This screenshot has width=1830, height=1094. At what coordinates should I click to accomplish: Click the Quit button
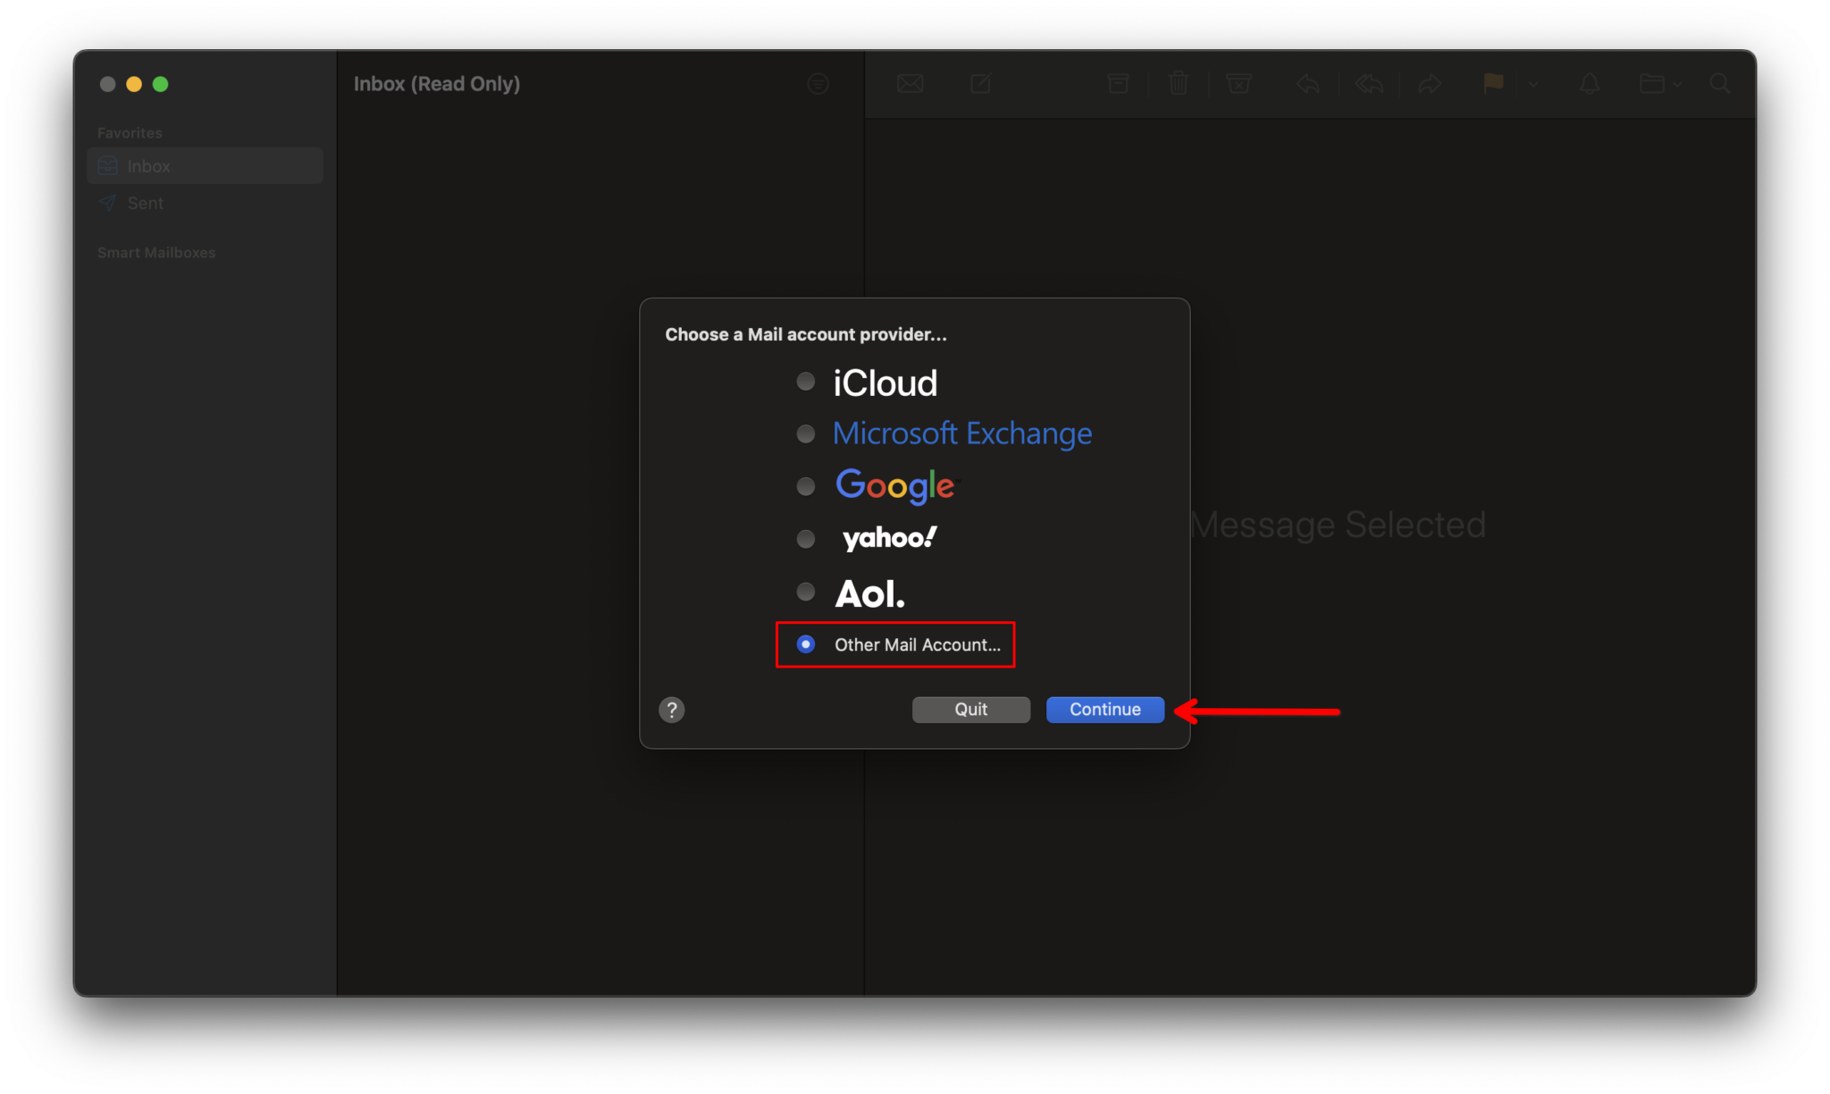pyautogui.click(x=970, y=710)
